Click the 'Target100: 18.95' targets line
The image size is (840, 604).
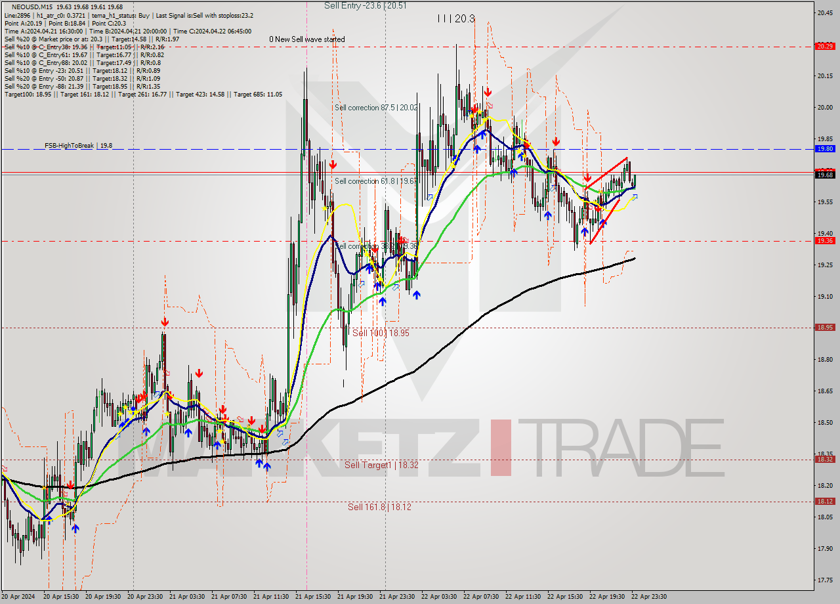point(143,94)
